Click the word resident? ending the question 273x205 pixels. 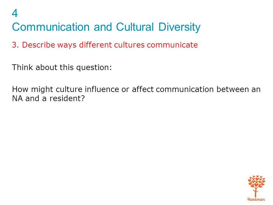point(67,99)
